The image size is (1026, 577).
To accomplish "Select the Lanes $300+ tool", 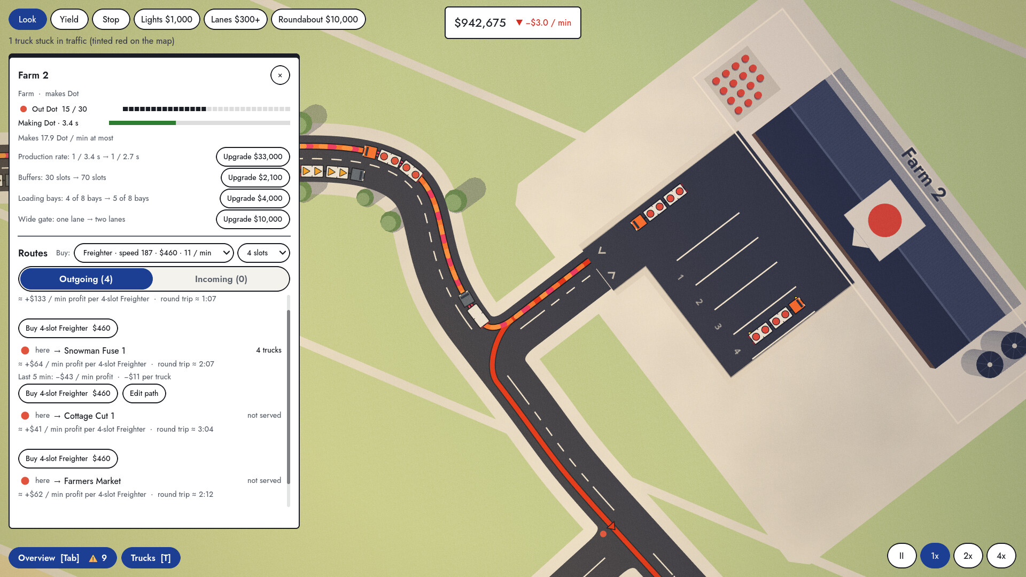I will 235,19.
